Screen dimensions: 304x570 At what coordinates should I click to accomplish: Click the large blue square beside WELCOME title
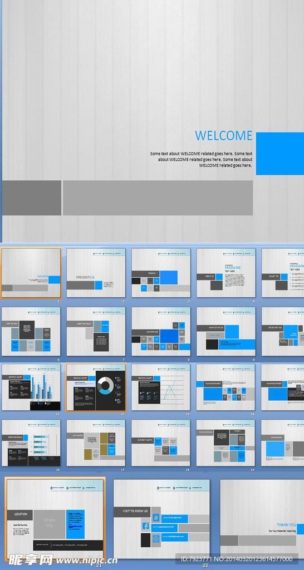click(x=280, y=154)
